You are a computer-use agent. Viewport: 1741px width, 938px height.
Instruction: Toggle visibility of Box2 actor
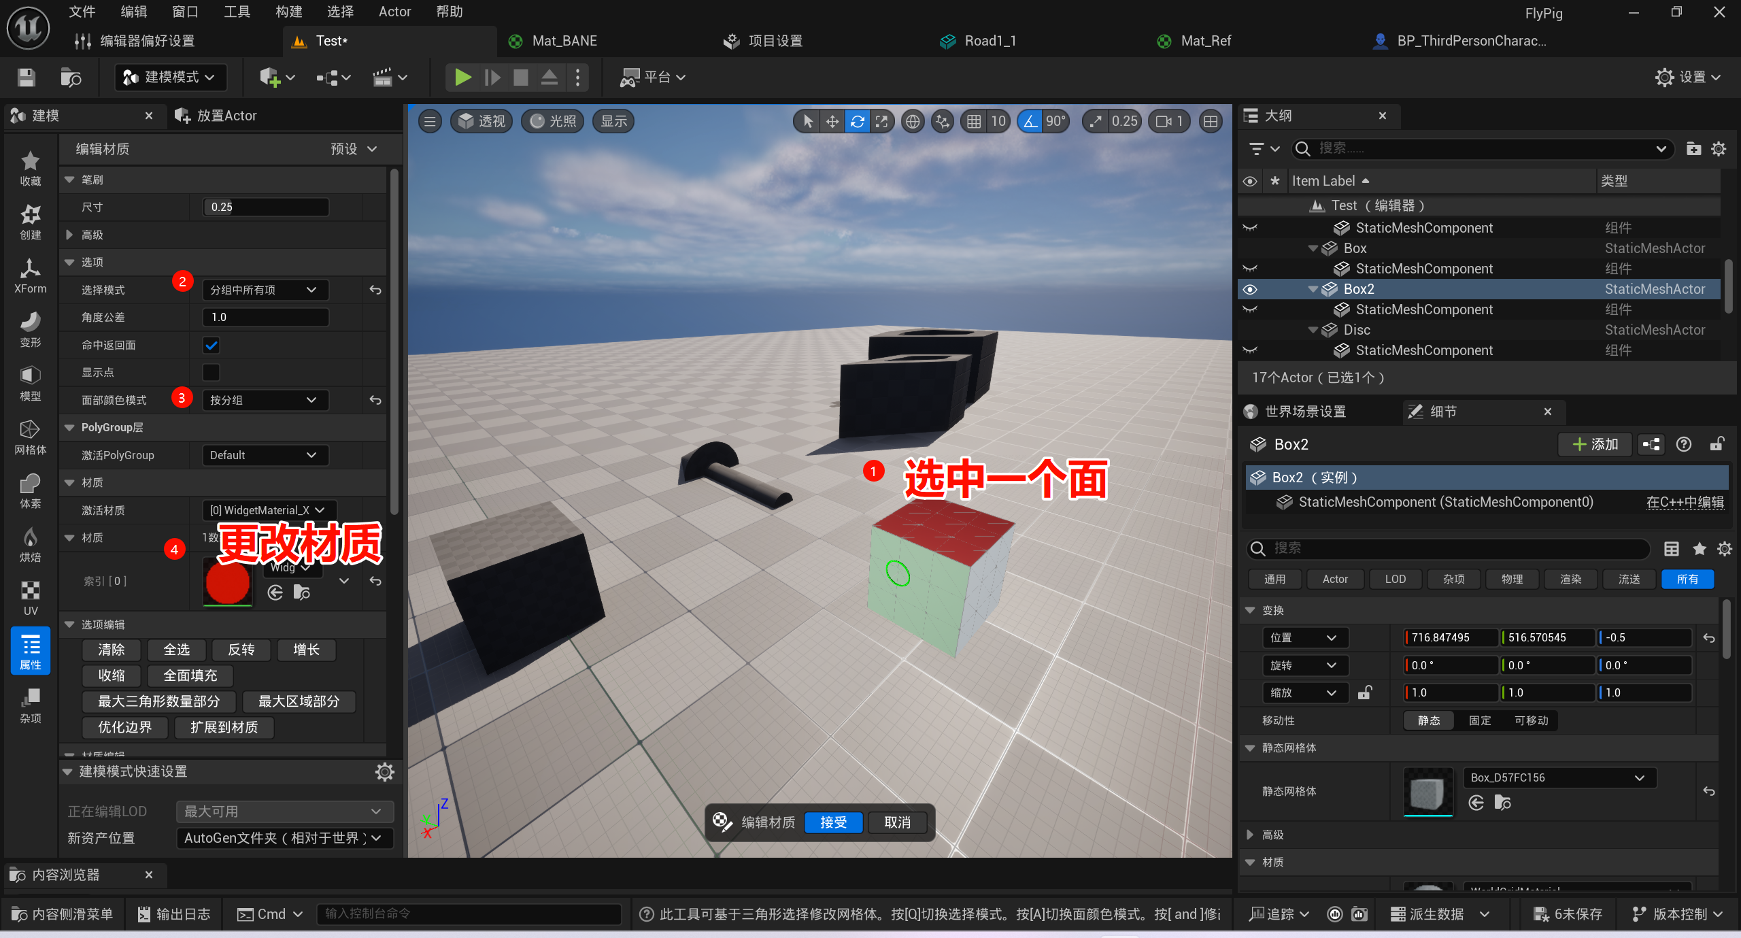pyautogui.click(x=1250, y=289)
